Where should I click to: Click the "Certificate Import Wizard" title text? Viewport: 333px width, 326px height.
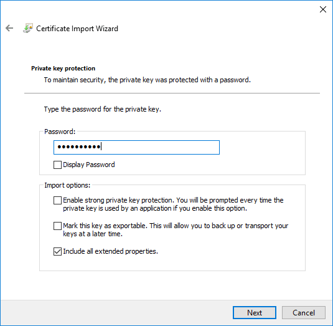[77, 29]
